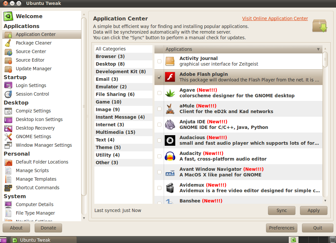
Task: Select the File Sharing (6) category
Action: click(x=123, y=94)
